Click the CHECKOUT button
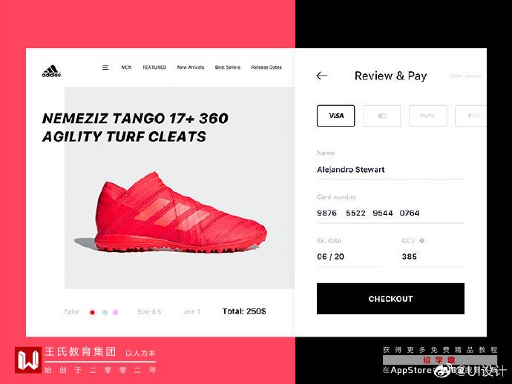This screenshot has height=384, width=512. click(x=390, y=299)
